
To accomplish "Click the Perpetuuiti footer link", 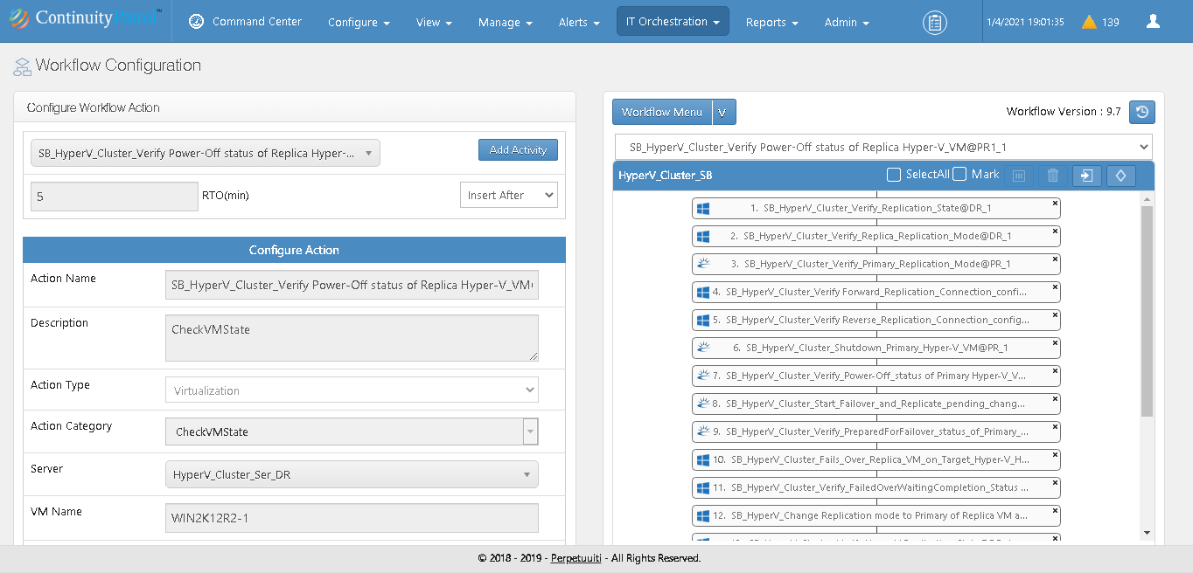I will pyautogui.click(x=576, y=558).
